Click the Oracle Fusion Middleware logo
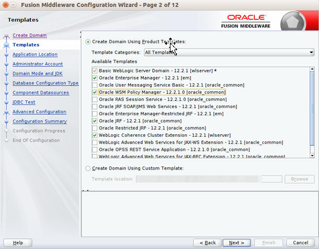The width and height of the screenshot is (319, 249). (x=246, y=21)
